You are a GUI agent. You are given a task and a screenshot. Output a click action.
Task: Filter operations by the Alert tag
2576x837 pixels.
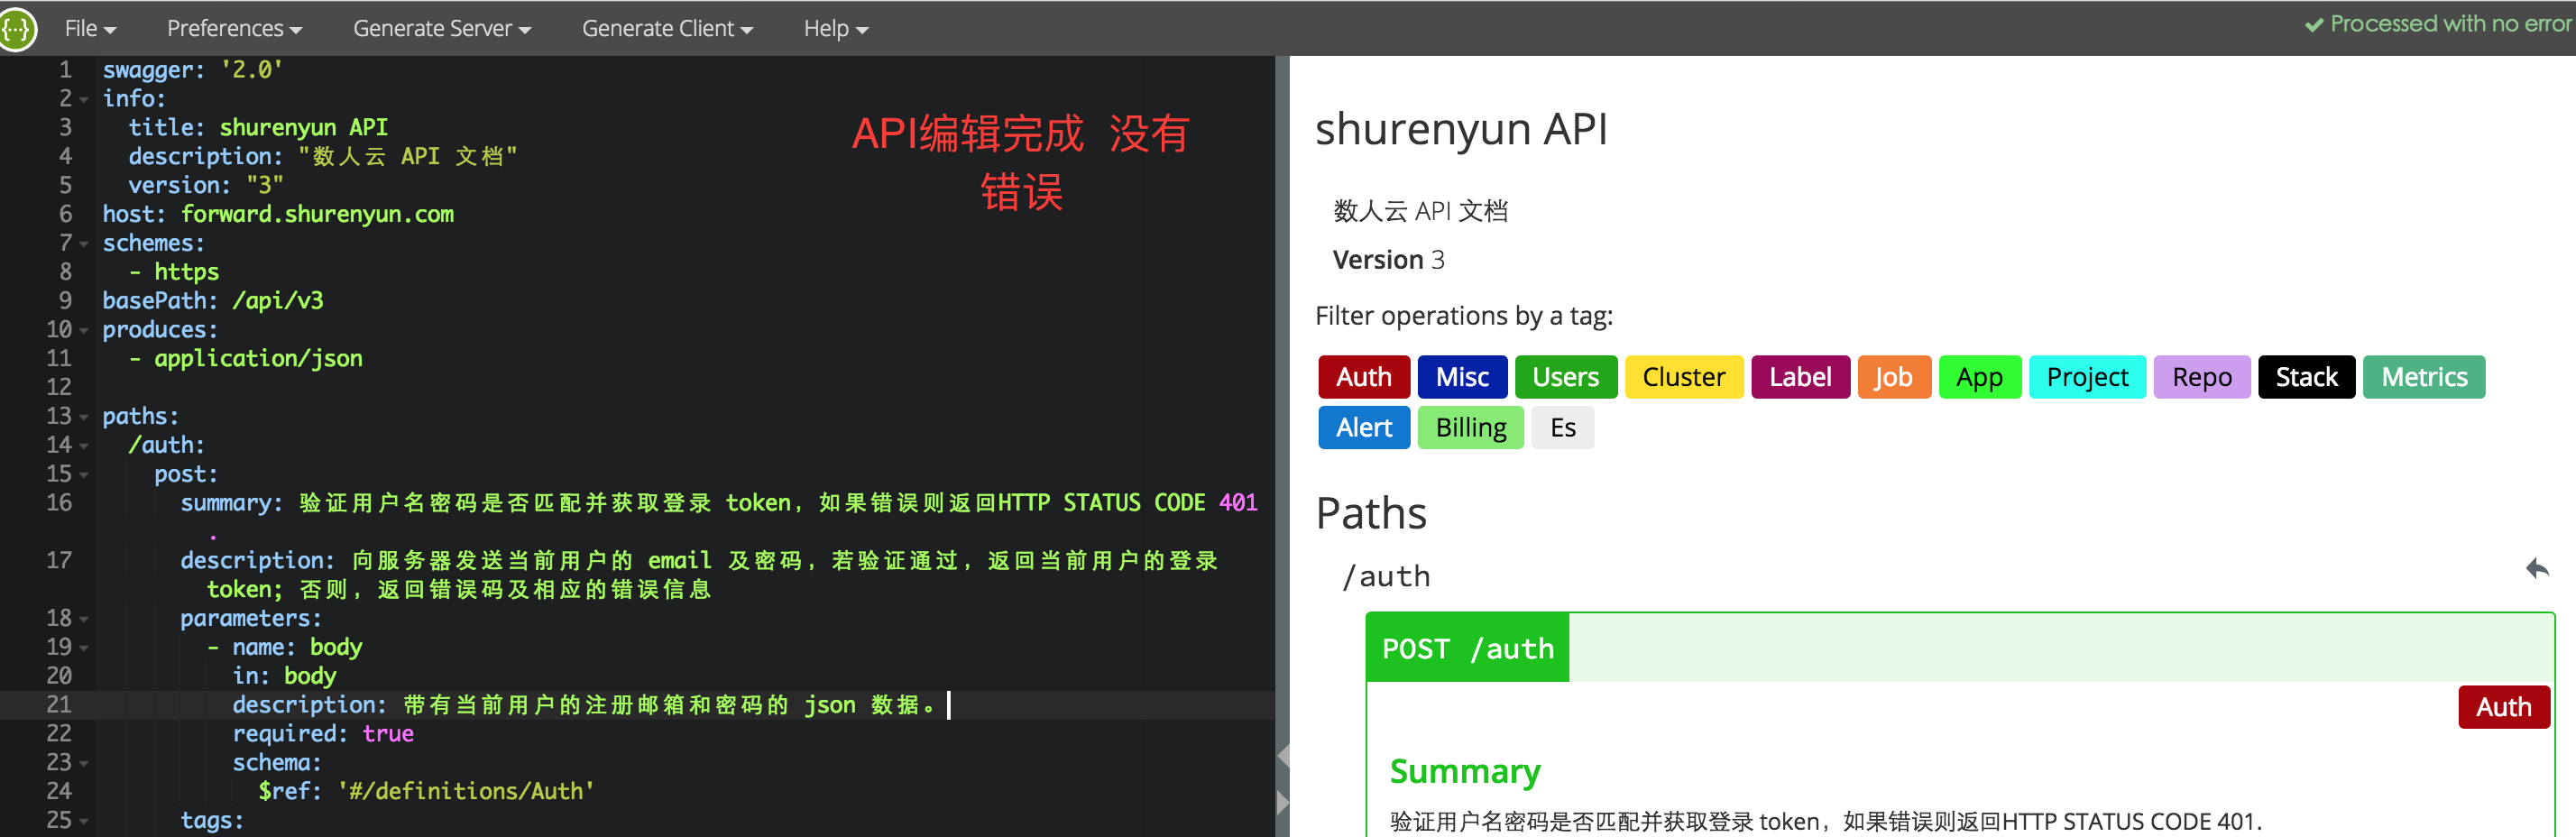[x=1364, y=428]
